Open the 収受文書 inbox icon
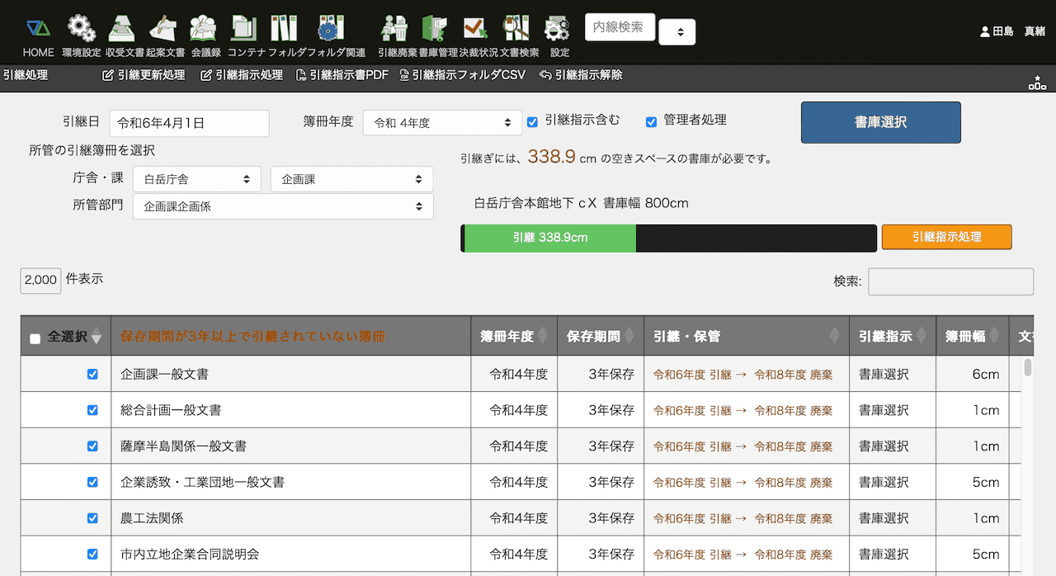This screenshot has width=1056, height=576. (124, 30)
